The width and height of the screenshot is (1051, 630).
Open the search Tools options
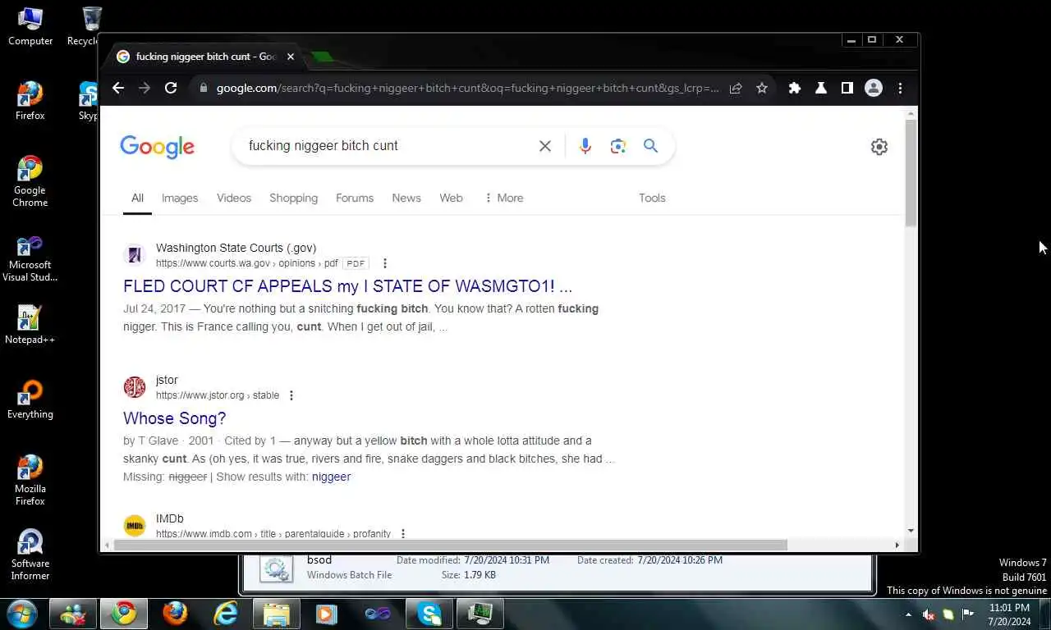tap(652, 198)
